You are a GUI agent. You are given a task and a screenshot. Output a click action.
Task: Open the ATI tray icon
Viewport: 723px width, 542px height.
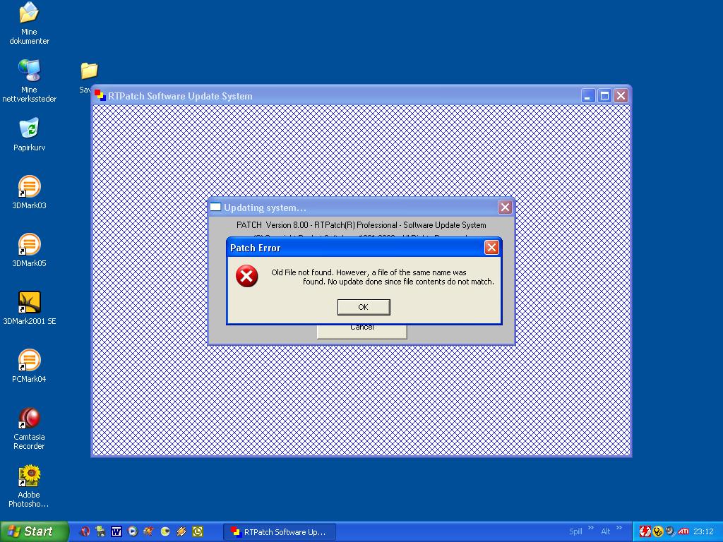pyautogui.click(x=683, y=531)
